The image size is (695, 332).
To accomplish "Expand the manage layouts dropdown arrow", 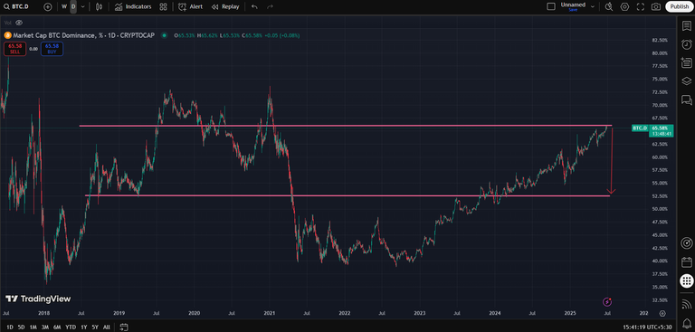I will pos(593,6).
